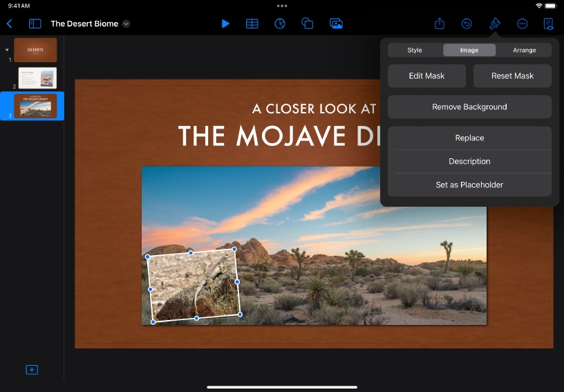Open the document presenter notes icon
564x392 pixels.
coord(549,24)
